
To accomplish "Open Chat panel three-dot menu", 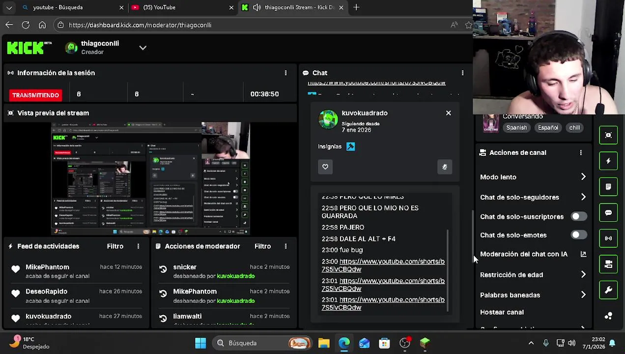I will click(462, 73).
